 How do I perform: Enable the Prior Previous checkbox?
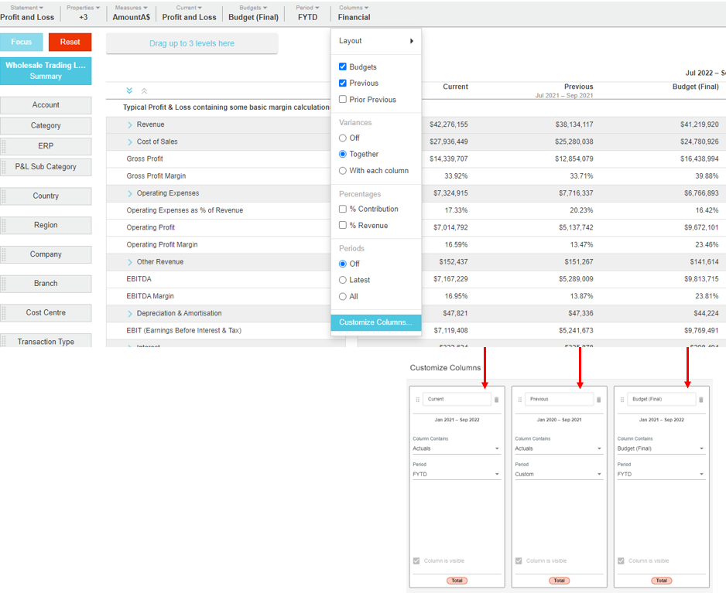coord(343,100)
